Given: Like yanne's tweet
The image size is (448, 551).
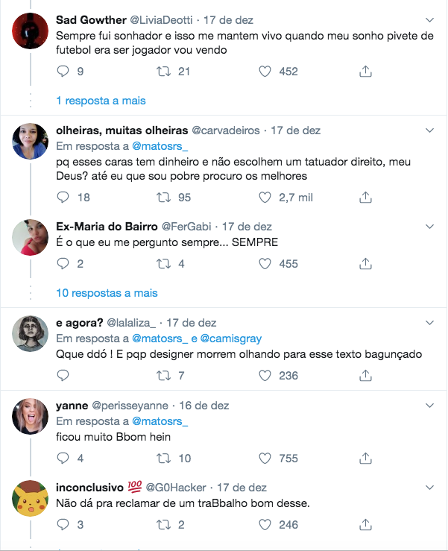Looking at the screenshot, I should point(265,459).
